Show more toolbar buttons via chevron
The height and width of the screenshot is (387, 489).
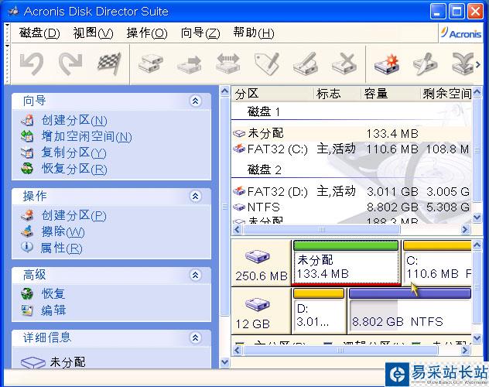478,64
